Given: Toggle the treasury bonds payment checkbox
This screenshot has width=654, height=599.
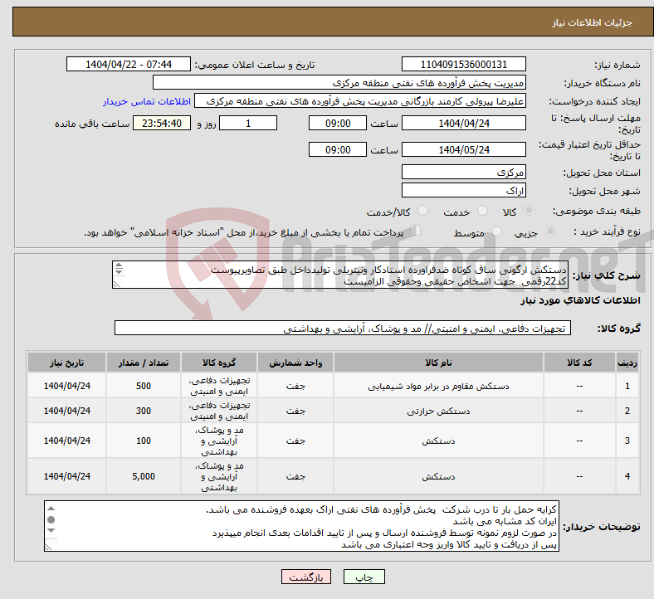Looking at the screenshot, I should (416, 231).
